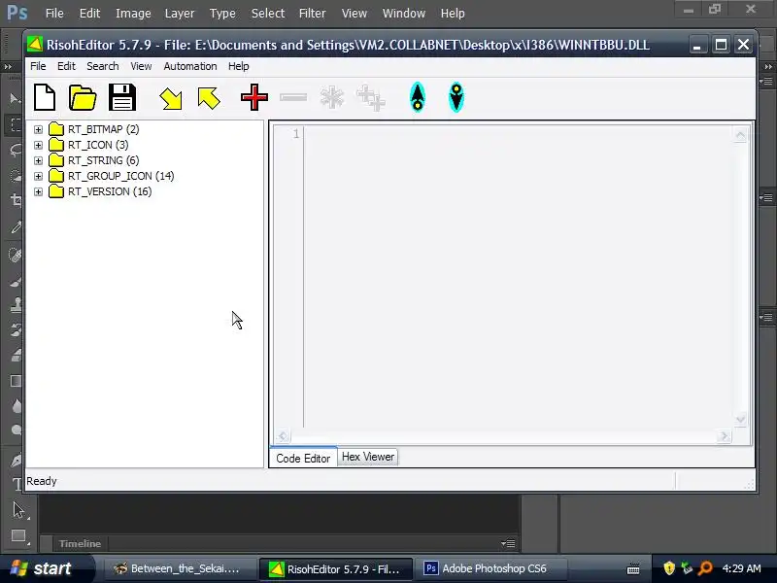777x583 pixels.
Task: Open RisohEditor View menu
Action: point(141,66)
